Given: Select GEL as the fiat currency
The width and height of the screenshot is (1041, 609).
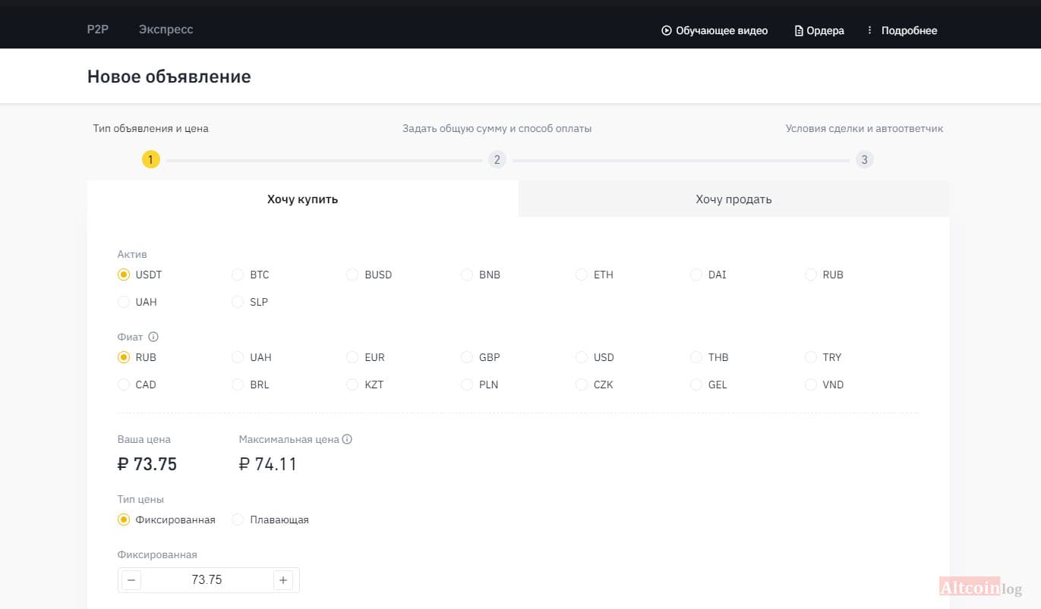Looking at the screenshot, I should [x=709, y=385].
